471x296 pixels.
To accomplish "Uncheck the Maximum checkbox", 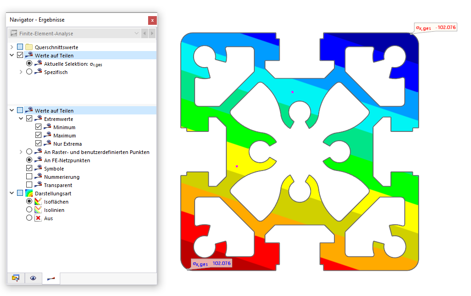I will pos(39,135).
